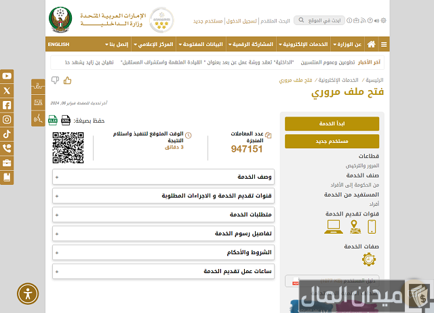This screenshot has height=313, width=434.
Task: Open the YouTube social media icon
Action: (x=7, y=76)
